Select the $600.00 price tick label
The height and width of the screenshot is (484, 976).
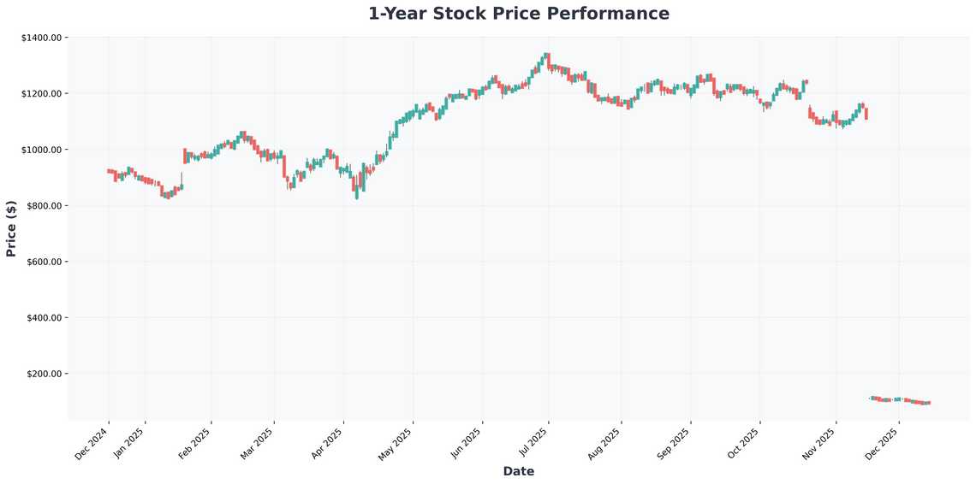45,262
